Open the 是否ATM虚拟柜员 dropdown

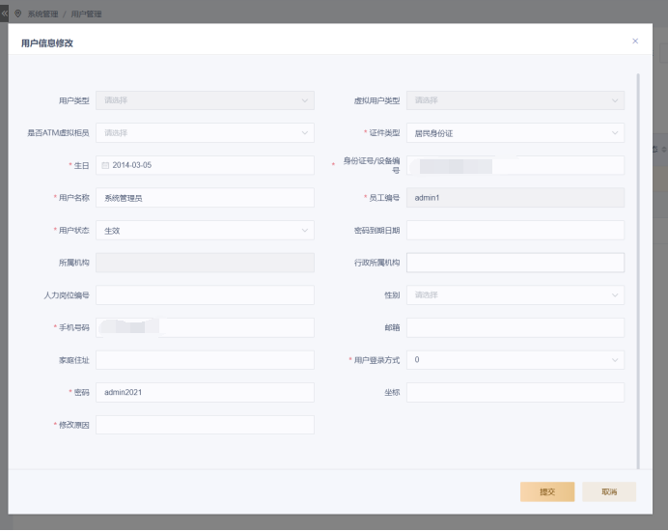point(205,133)
